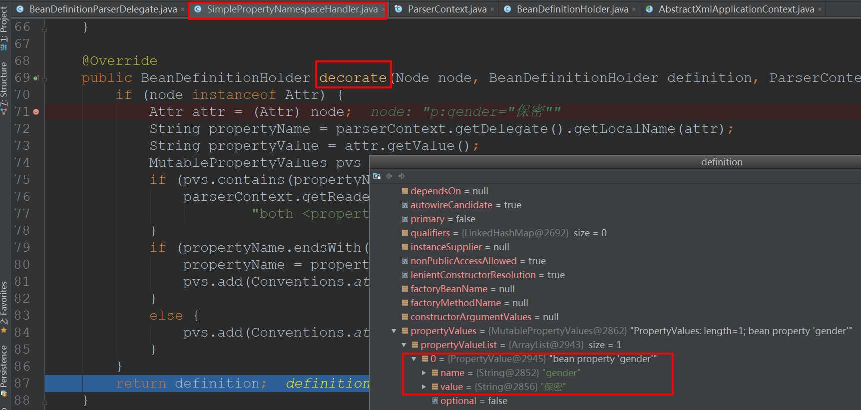Screen dimensions: 861x410
Task: Click the @Override annotation on line 68
Action: point(120,61)
